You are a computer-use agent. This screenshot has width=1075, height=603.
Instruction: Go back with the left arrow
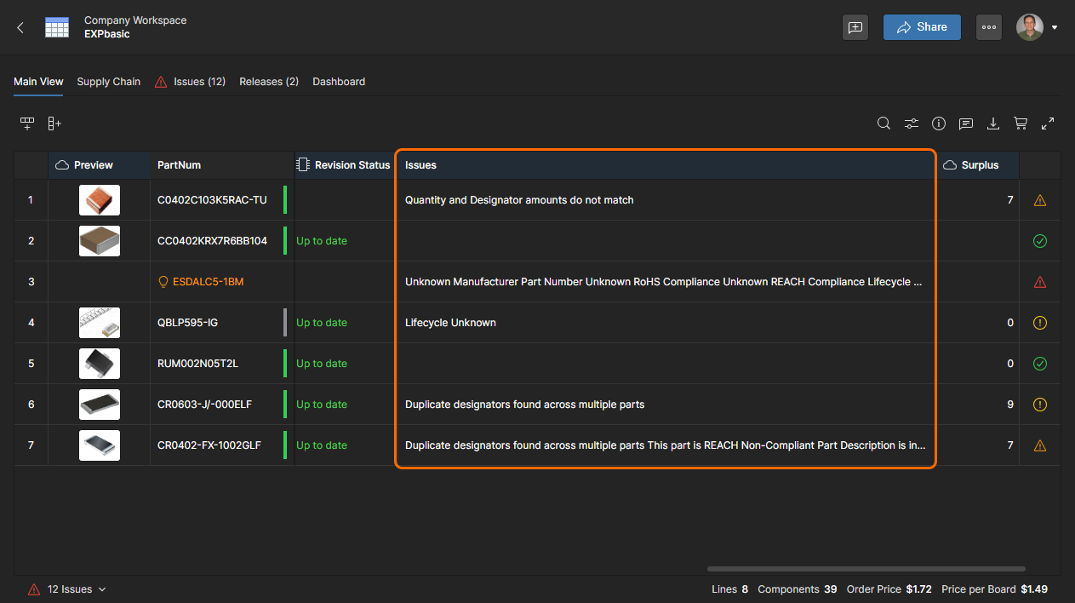pyautogui.click(x=20, y=27)
